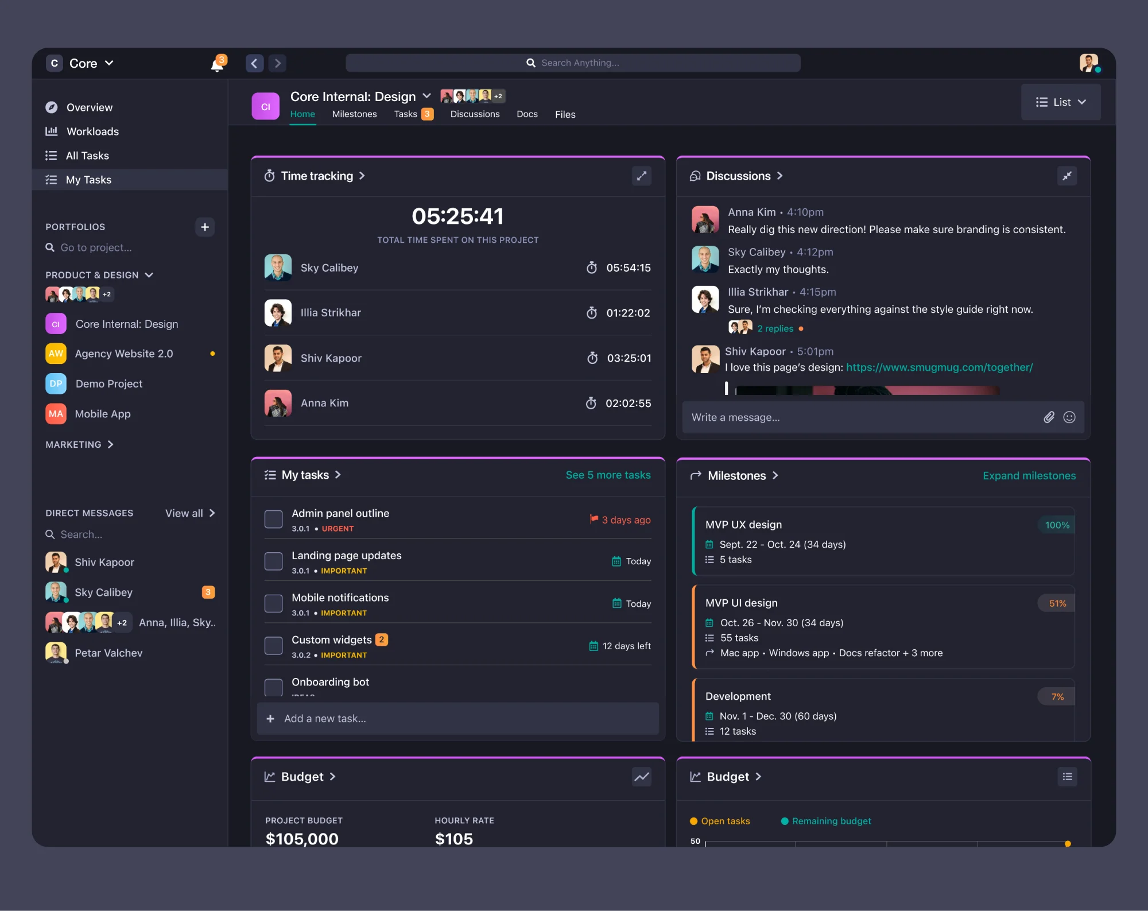The height and width of the screenshot is (911, 1148).
Task: Open the Core workspace dropdown
Action: 80,63
